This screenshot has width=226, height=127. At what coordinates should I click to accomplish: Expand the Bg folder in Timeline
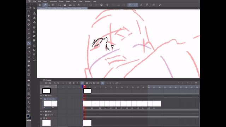(x=43, y=111)
